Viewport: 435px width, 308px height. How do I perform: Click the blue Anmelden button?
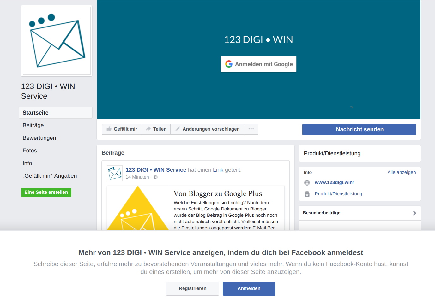point(249,289)
